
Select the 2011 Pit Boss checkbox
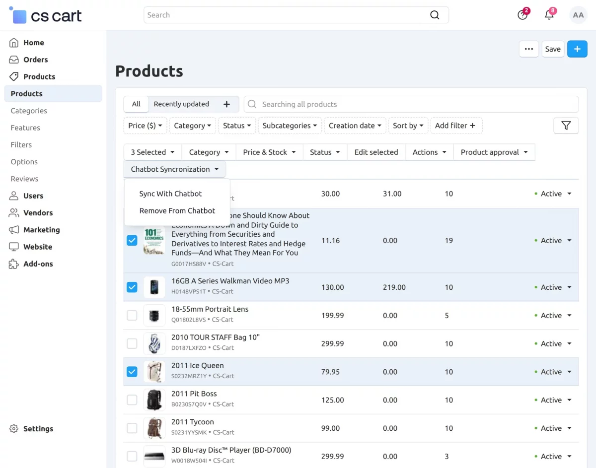(x=132, y=400)
